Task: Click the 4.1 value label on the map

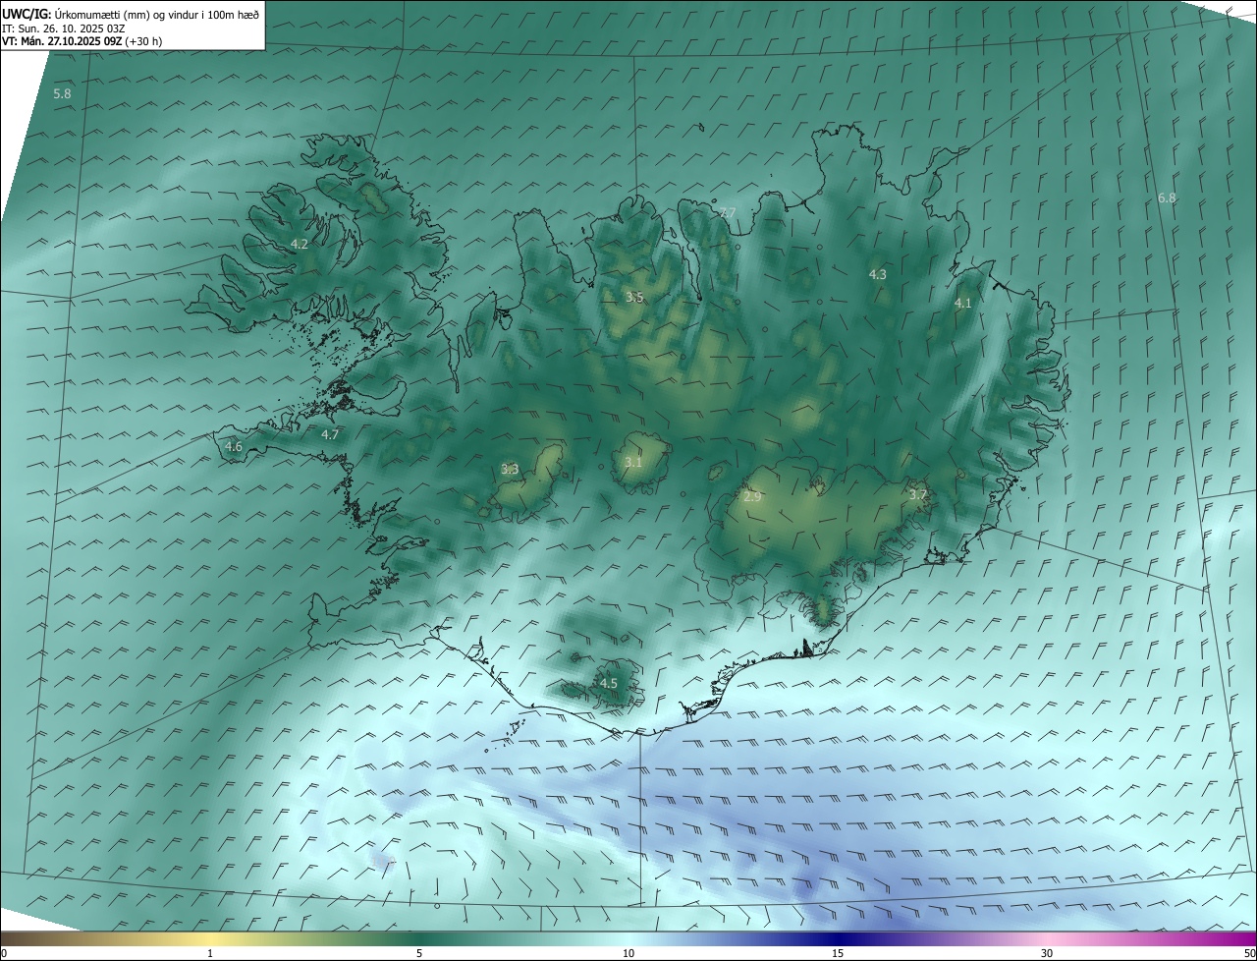Action: (963, 303)
